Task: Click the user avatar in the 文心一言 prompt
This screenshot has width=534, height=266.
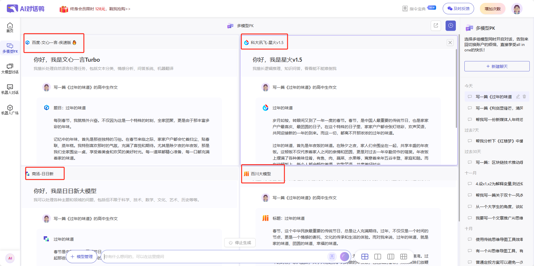Action: point(46,87)
